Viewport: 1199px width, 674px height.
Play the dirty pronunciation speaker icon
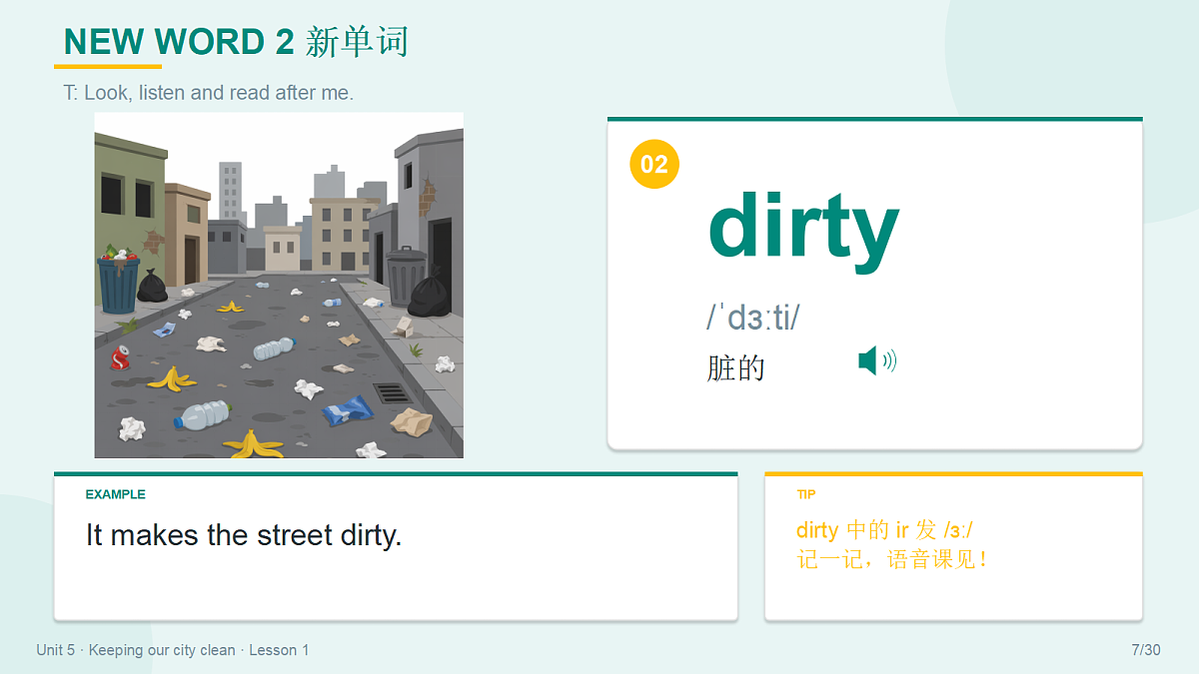pyautogui.click(x=877, y=360)
